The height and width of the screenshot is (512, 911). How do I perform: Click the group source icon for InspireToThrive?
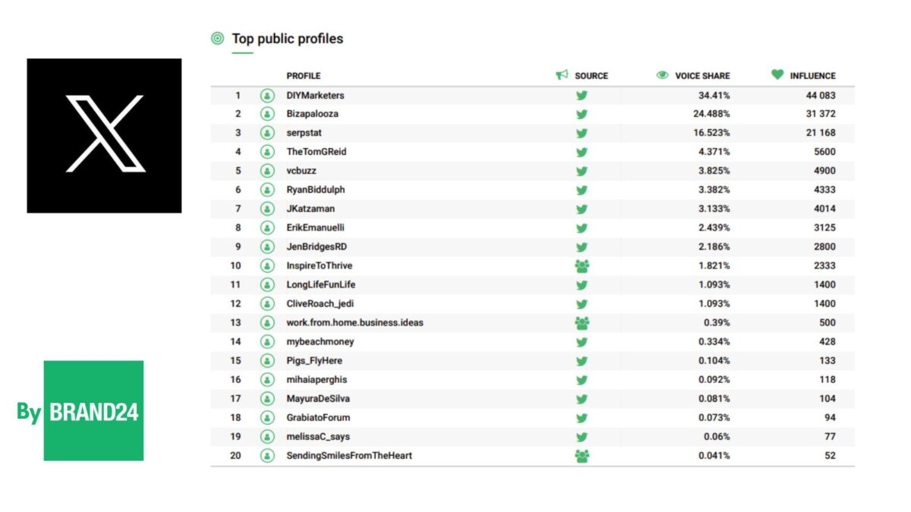(582, 266)
